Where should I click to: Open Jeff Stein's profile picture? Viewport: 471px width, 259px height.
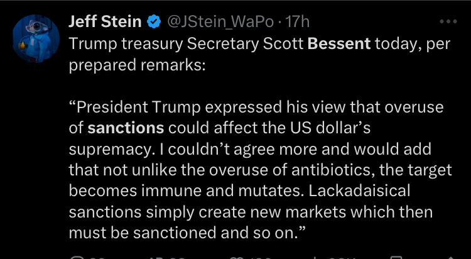(32, 35)
